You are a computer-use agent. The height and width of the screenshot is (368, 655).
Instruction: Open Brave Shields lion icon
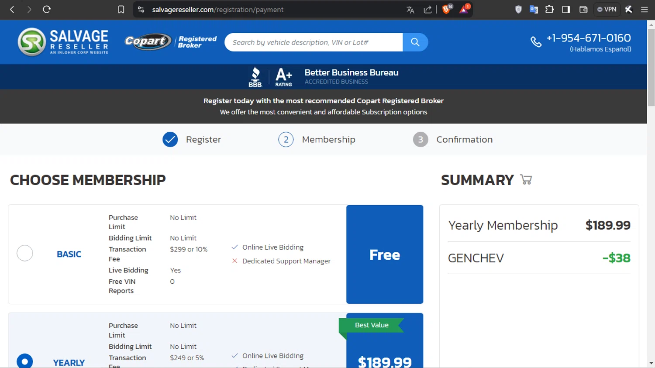(447, 9)
